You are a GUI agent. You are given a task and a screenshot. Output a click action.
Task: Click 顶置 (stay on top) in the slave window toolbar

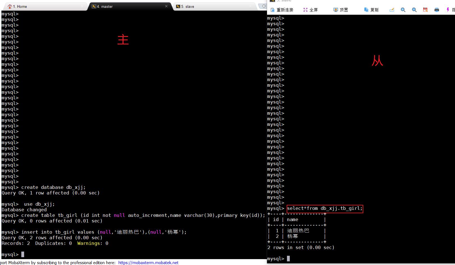pos(341,10)
